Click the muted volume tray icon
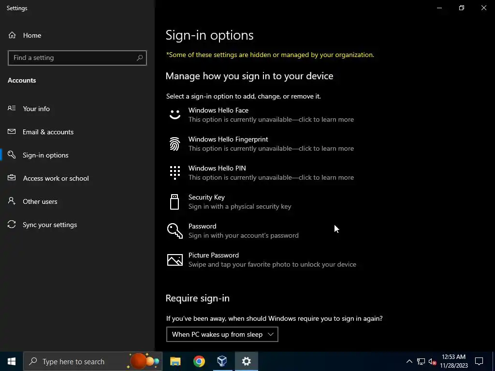 [x=432, y=361]
